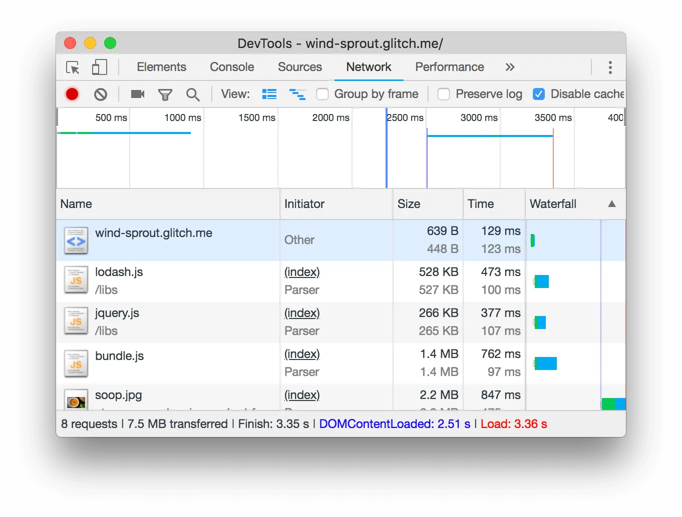The width and height of the screenshot is (682, 517).
Task: Capture screenshots with camera icon
Action: (x=138, y=94)
